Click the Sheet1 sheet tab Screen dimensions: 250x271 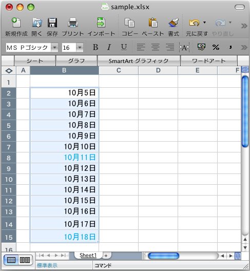click(88, 255)
